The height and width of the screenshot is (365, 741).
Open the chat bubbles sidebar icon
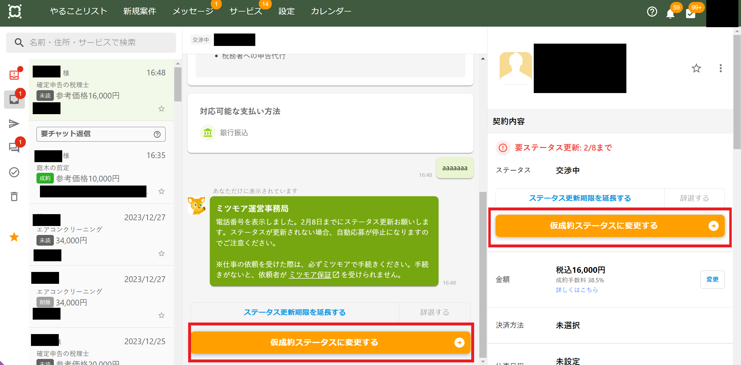tap(14, 148)
